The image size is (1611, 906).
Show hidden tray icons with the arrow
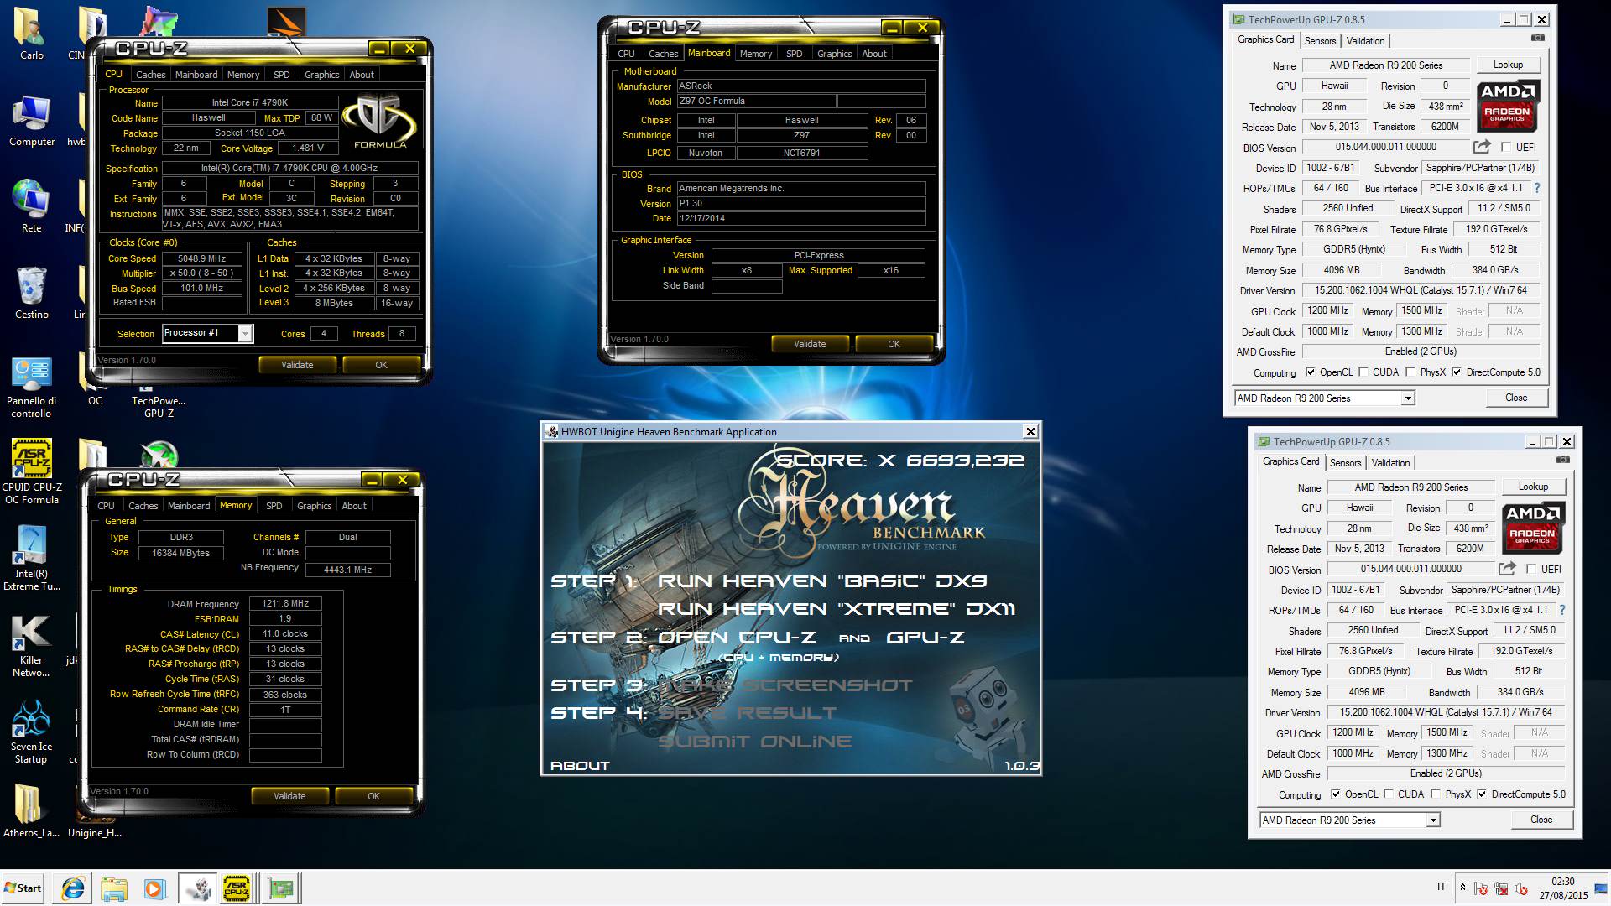point(1462,888)
